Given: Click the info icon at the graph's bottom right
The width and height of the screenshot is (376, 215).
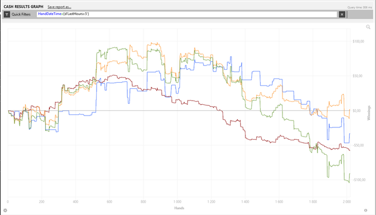Looking at the screenshot, I should tap(366, 211).
